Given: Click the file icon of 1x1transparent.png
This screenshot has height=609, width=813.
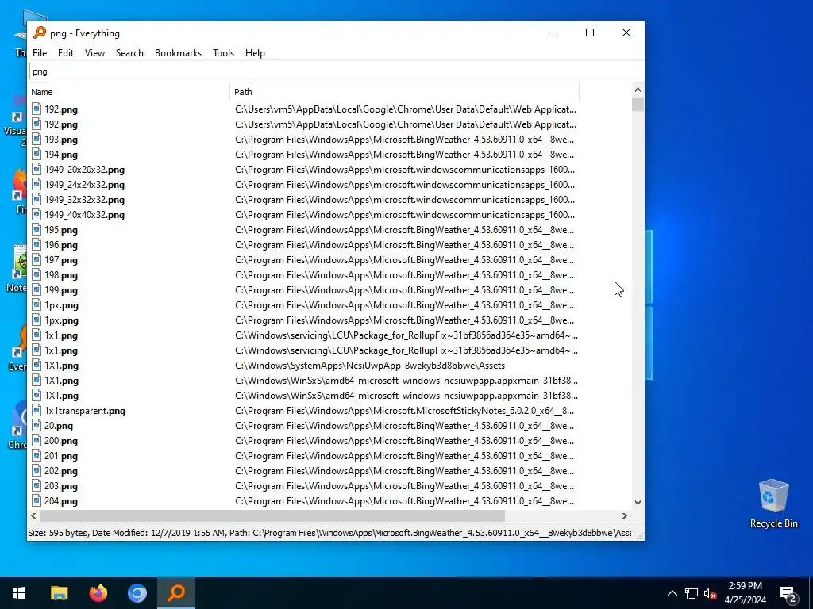Looking at the screenshot, I should 37,410.
